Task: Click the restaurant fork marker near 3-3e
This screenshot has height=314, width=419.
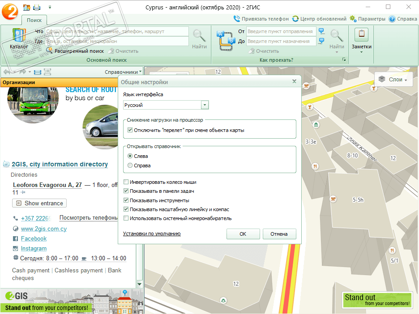Action: point(315,166)
